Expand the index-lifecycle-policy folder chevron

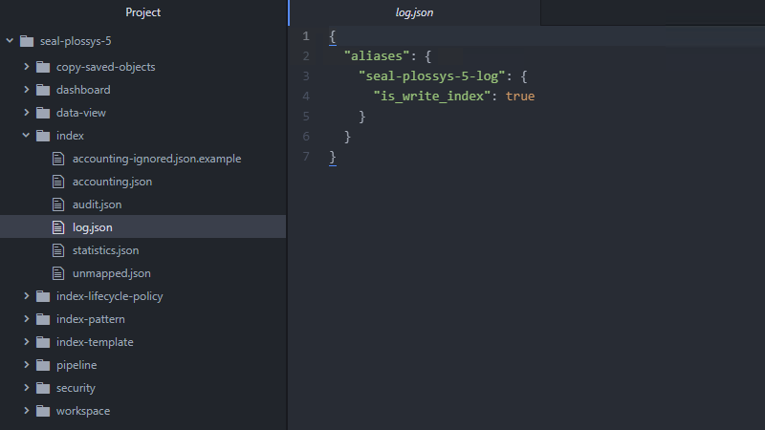tap(27, 296)
